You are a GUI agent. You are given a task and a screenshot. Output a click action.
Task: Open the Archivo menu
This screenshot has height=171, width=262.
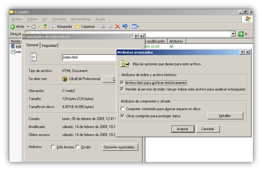[x=17, y=19]
